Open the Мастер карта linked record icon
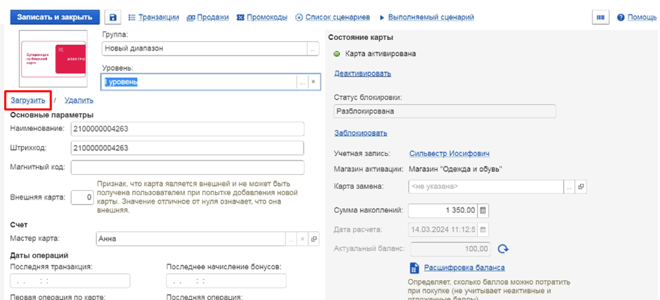 coord(314,239)
